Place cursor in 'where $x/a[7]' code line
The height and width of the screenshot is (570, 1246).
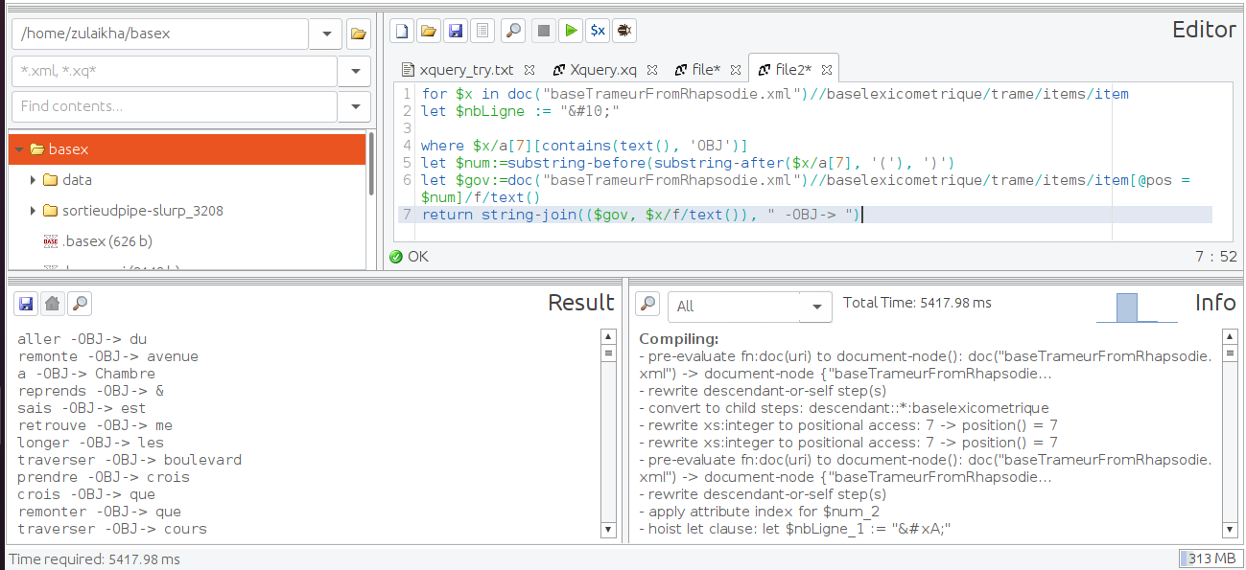pos(584,146)
